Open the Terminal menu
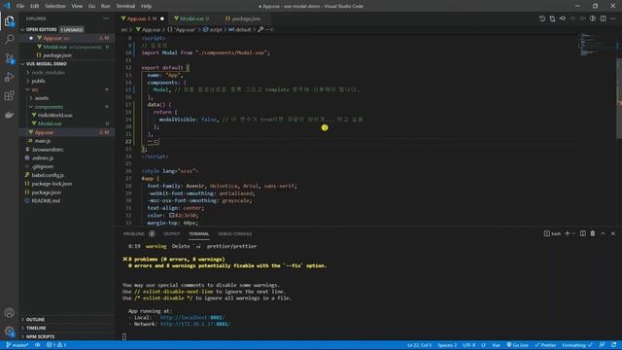 point(125,6)
